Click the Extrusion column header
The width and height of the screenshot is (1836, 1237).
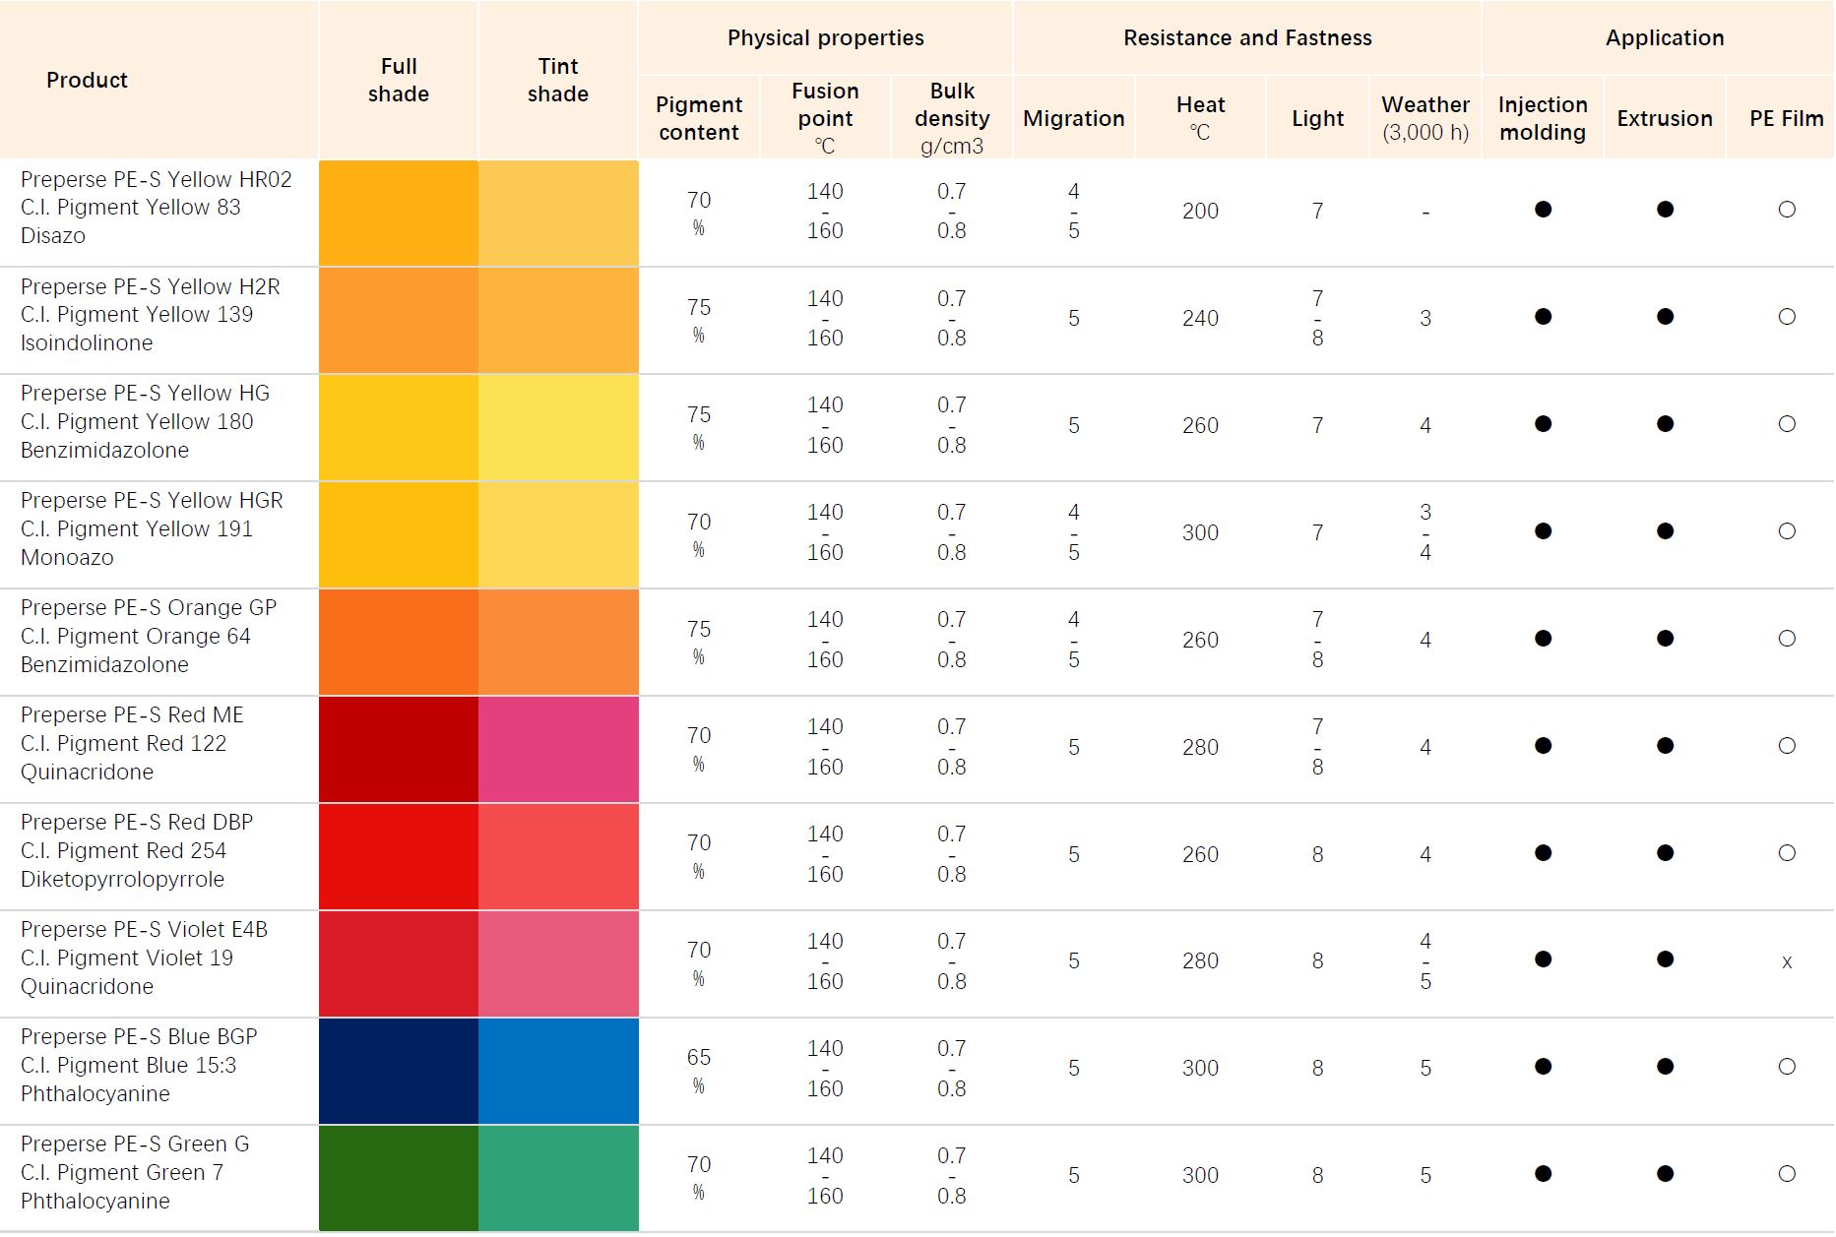1665,118
